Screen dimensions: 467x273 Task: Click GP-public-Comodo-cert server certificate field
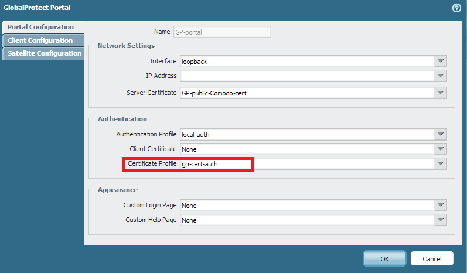[308, 93]
